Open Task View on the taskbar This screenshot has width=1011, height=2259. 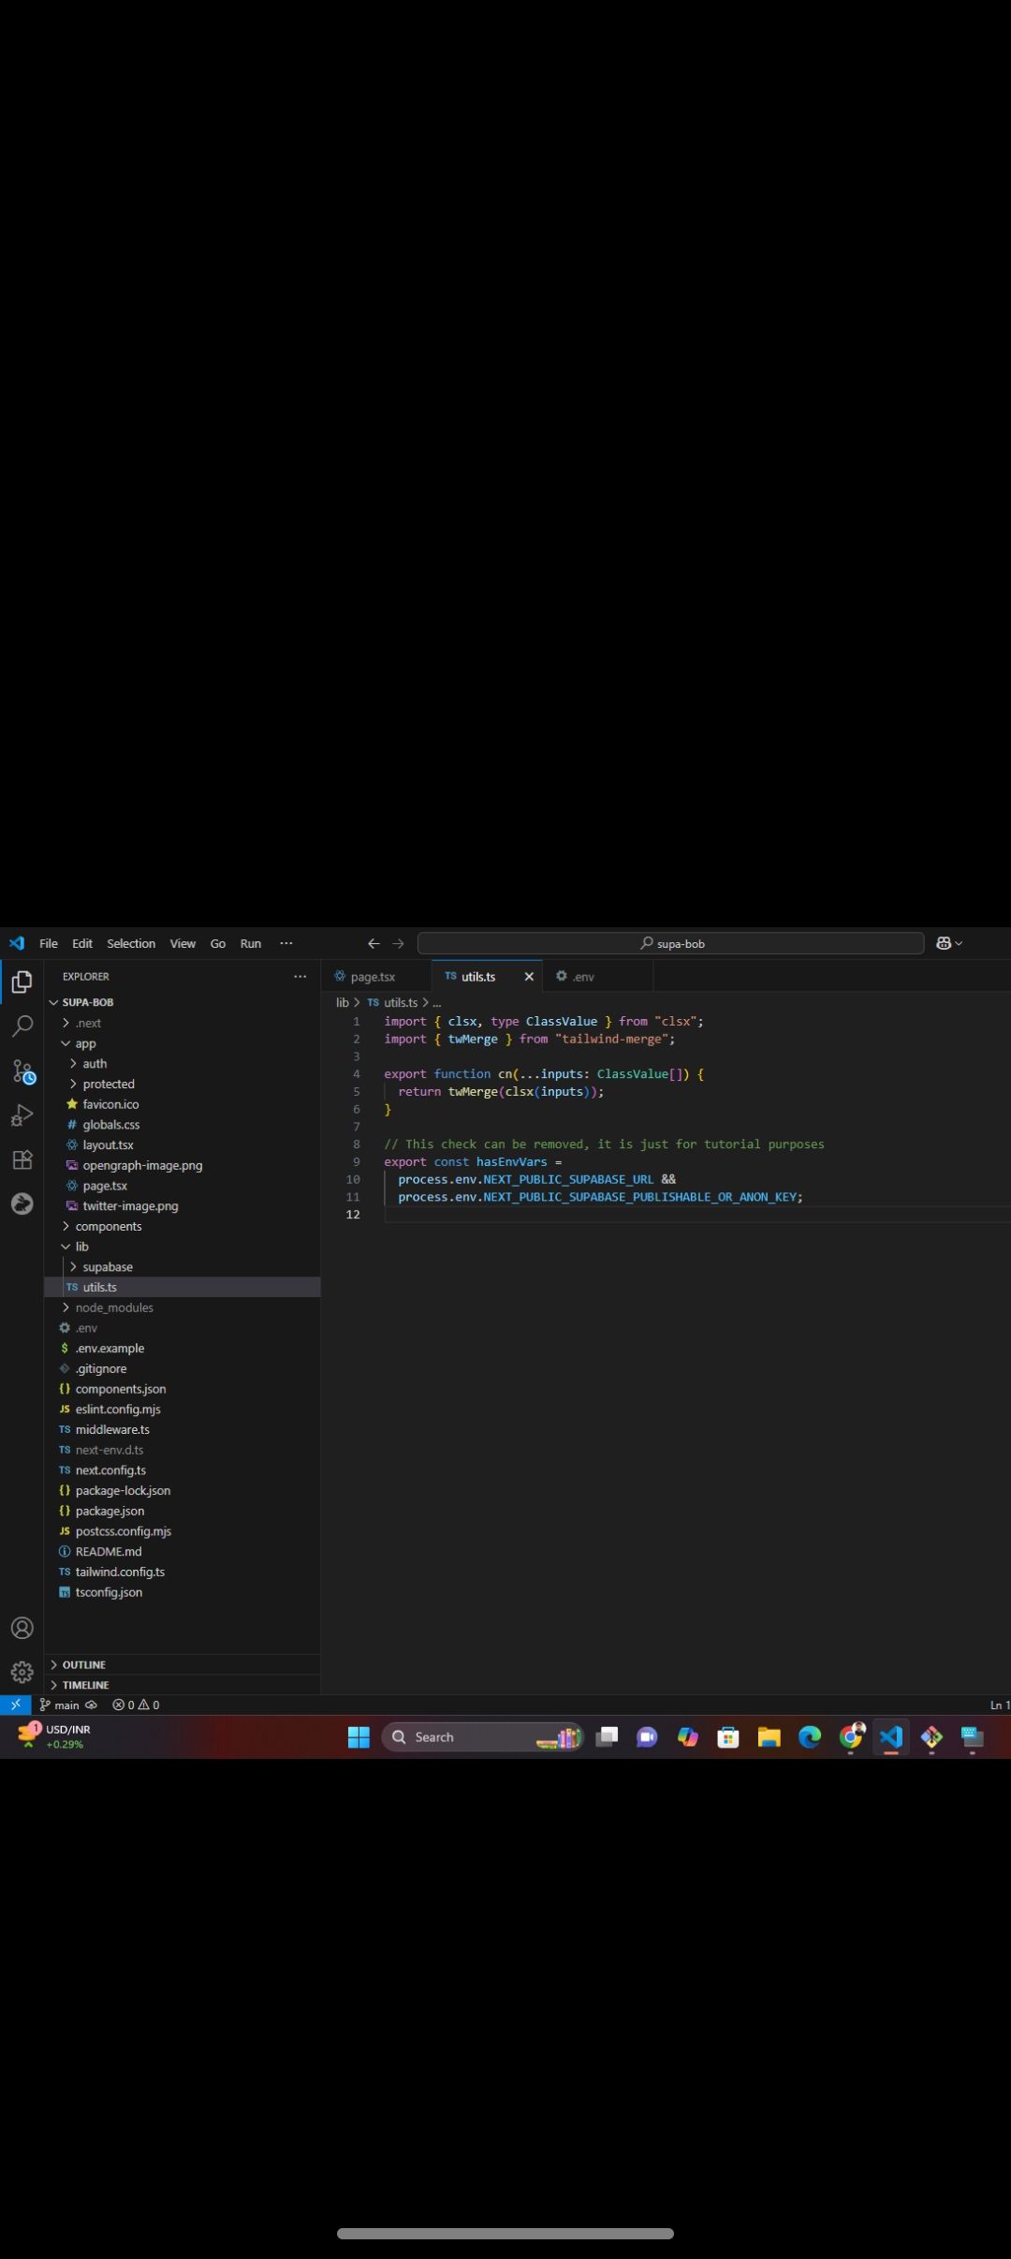pyautogui.click(x=607, y=1737)
